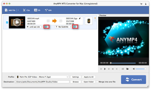Mute the preview speaker icon
This screenshot has width=151, height=90.
click(134, 69)
